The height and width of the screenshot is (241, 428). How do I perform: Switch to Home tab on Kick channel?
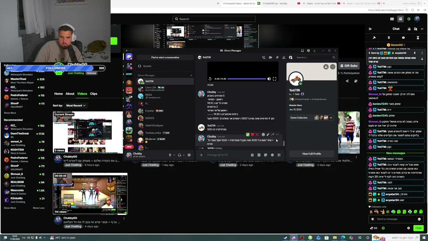click(x=59, y=94)
